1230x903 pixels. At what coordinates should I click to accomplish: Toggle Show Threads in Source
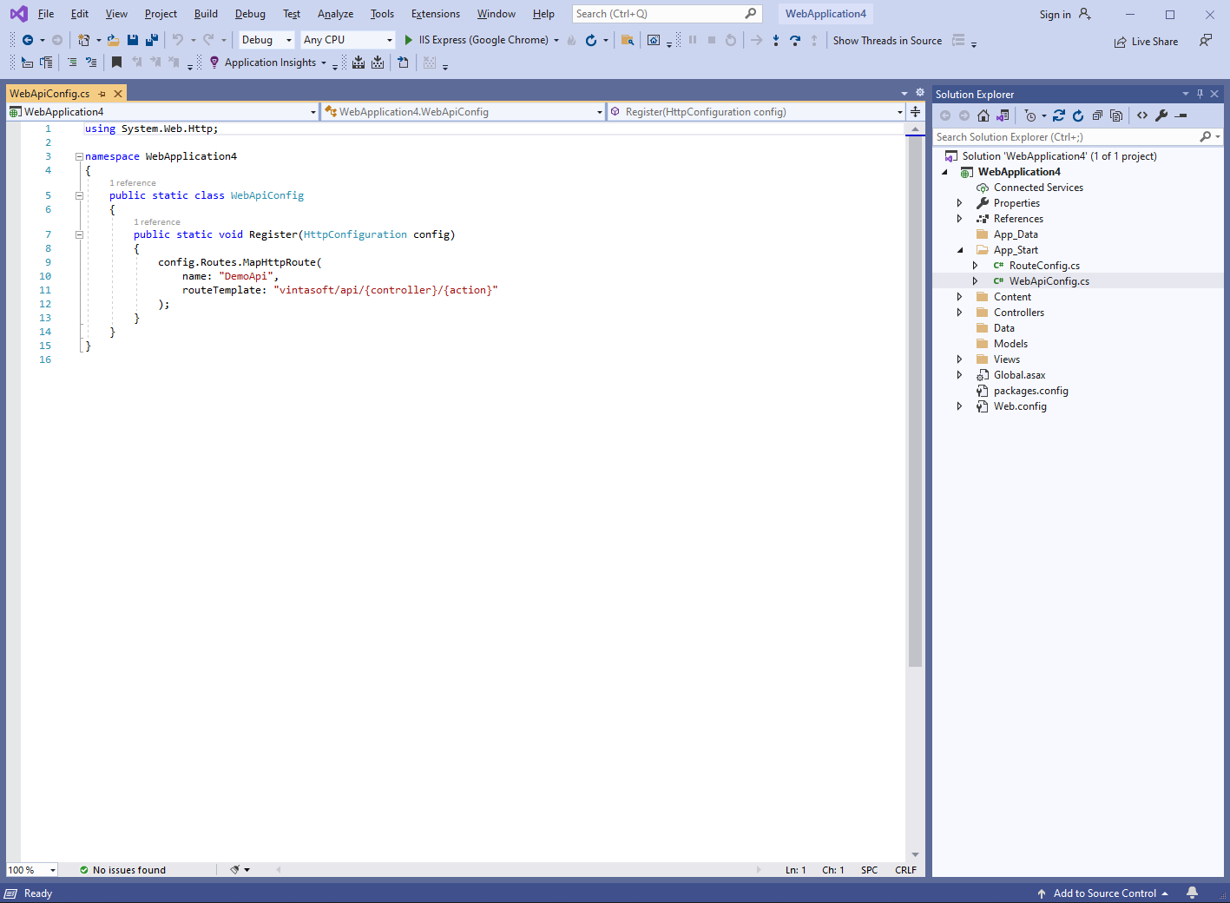(x=886, y=41)
